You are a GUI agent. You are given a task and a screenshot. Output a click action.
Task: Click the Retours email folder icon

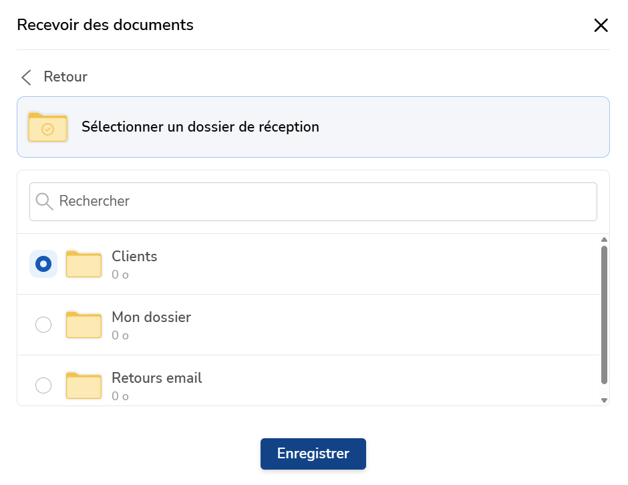(84, 385)
